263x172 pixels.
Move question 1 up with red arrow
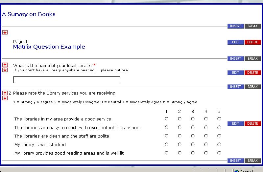tap(5, 65)
